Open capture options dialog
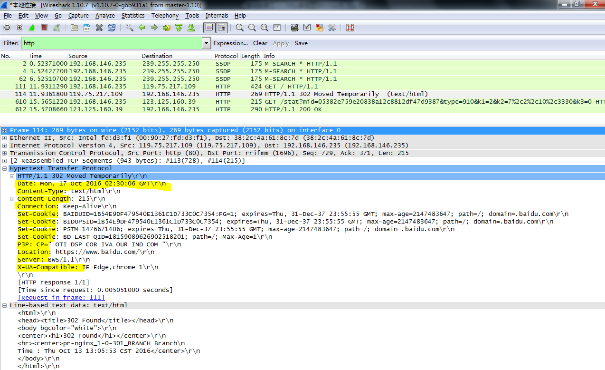The image size is (605, 370). click(x=19, y=28)
